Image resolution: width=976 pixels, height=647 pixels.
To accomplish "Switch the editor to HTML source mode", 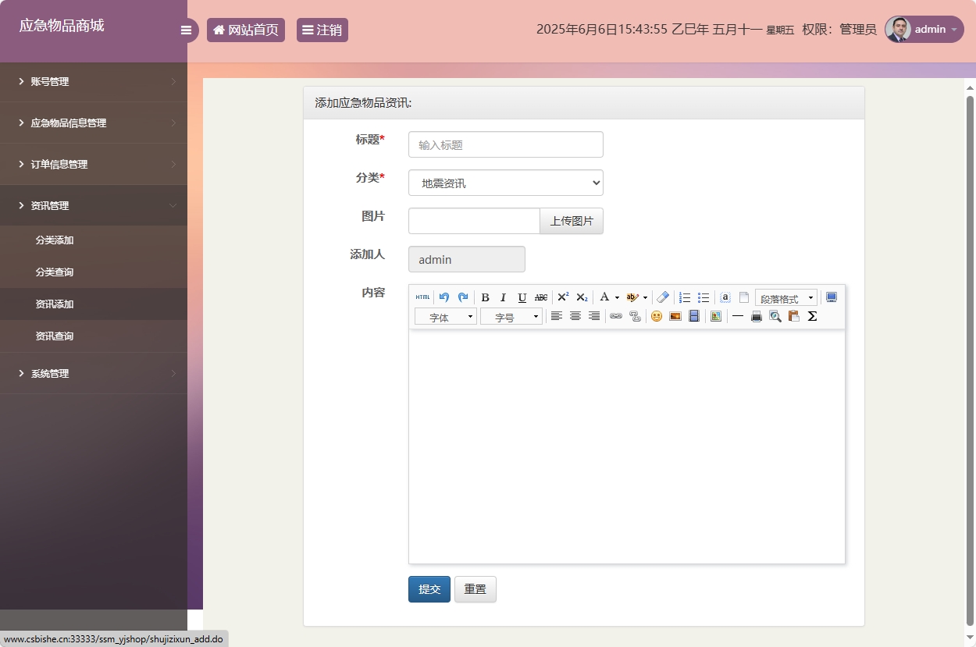I will click(422, 297).
